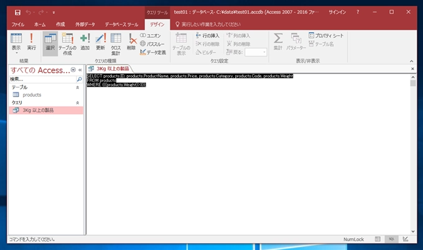The width and height of the screenshot is (423, 250).
Task: Open the Customize Quick Access Toolbar dropdown
Action: pyautogui.click(x=53, y=12)
